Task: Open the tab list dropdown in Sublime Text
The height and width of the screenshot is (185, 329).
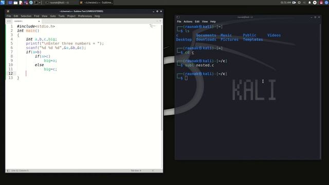Action: (x=160, y=21)
